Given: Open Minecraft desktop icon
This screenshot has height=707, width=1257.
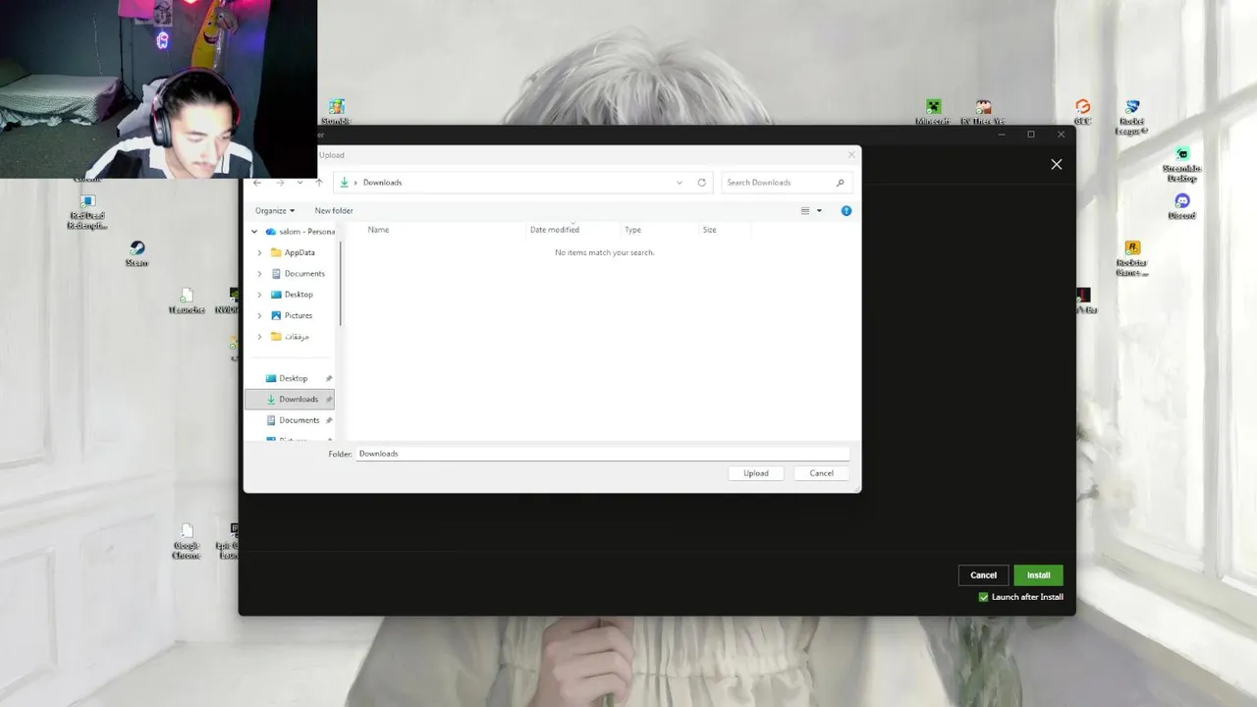Looking at the screenshot, I should point(933,112).
